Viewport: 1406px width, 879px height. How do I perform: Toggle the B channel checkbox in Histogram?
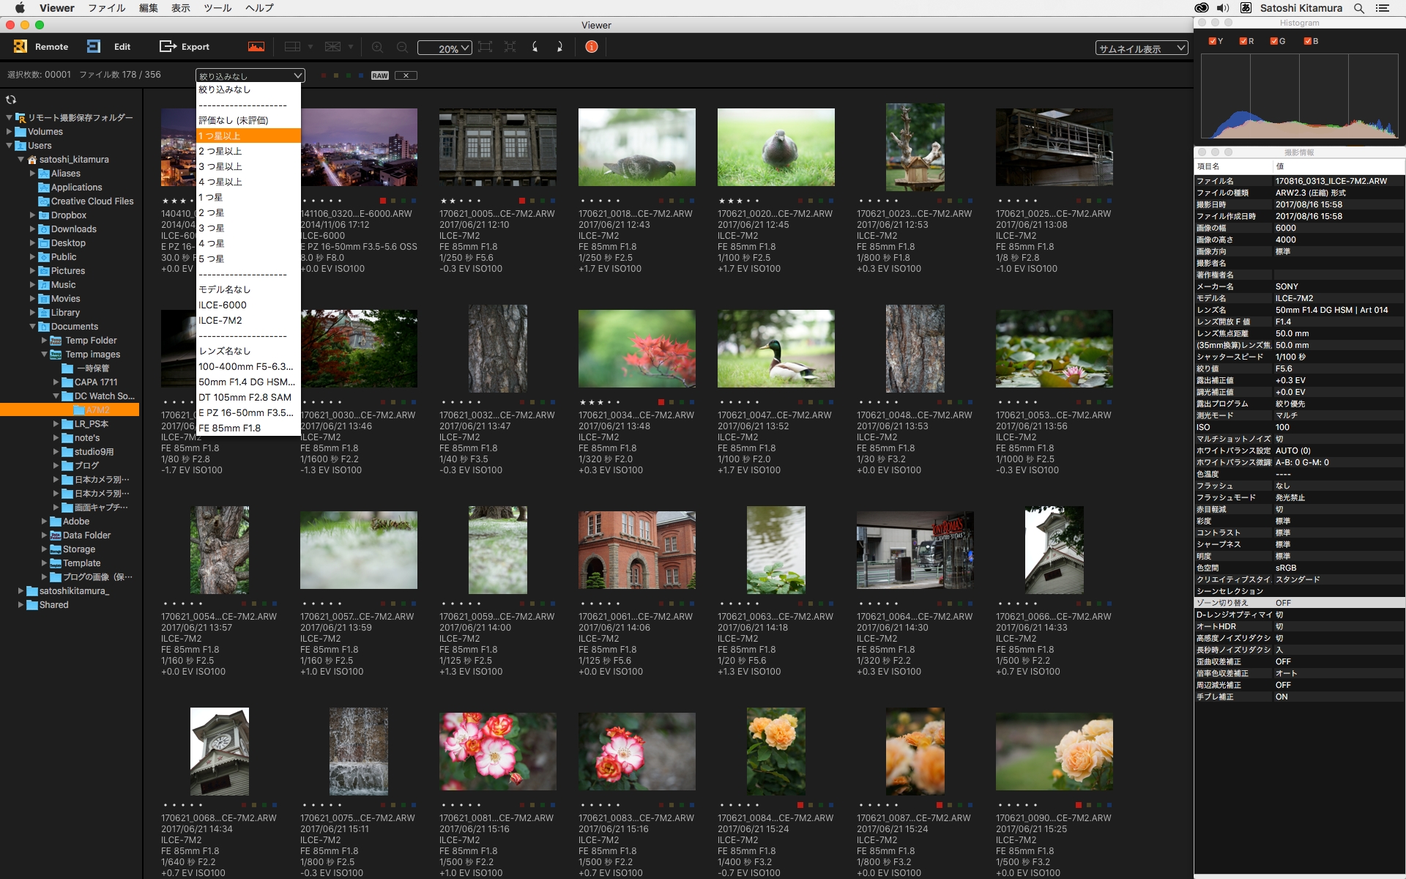(x=1308, y=41)
